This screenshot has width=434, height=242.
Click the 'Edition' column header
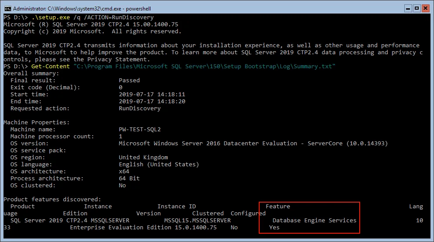tap(75, 214)
